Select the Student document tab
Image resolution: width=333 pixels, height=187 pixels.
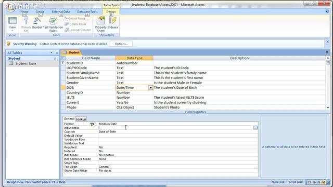72,52
